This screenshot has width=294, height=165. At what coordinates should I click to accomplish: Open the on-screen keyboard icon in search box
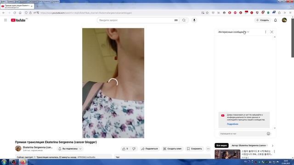click(176, 20)
